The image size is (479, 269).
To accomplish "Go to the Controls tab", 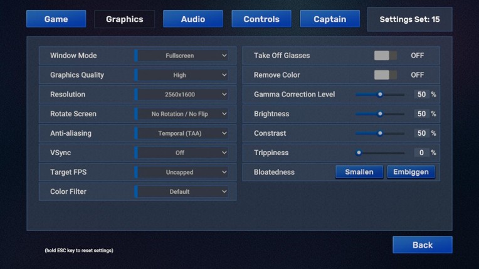I will [x=261, y=19].
